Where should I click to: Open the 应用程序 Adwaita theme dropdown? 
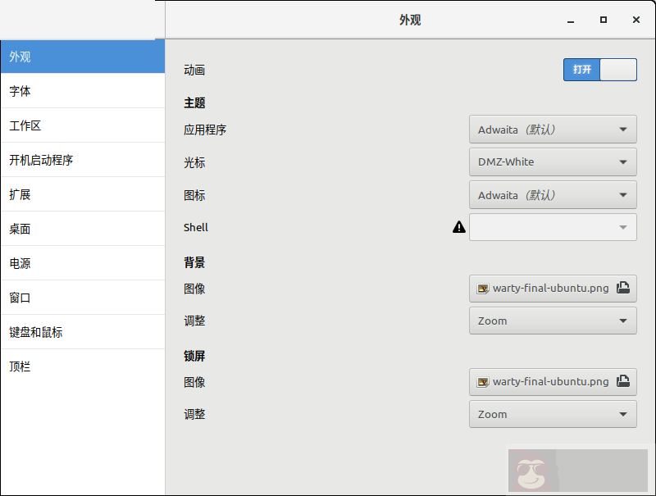point(552,129)
